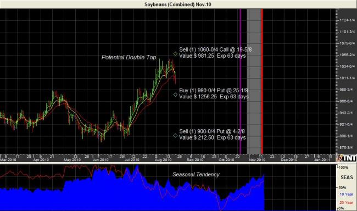Click 'Value:$ 981.25 Exp 63 days' text
357x211 pixels.
(x=213, y=56)
